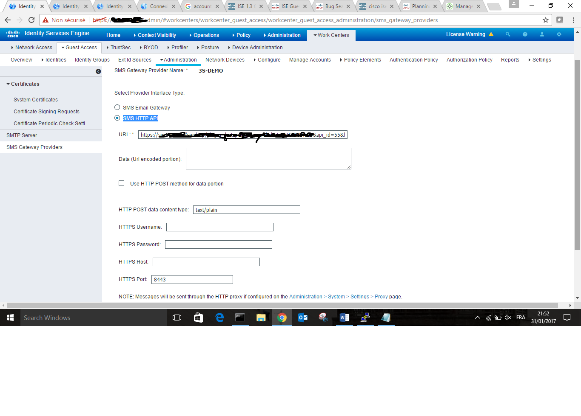Open the user account icon in header
The image size is (581, 416).
click(x=542, y=34)
